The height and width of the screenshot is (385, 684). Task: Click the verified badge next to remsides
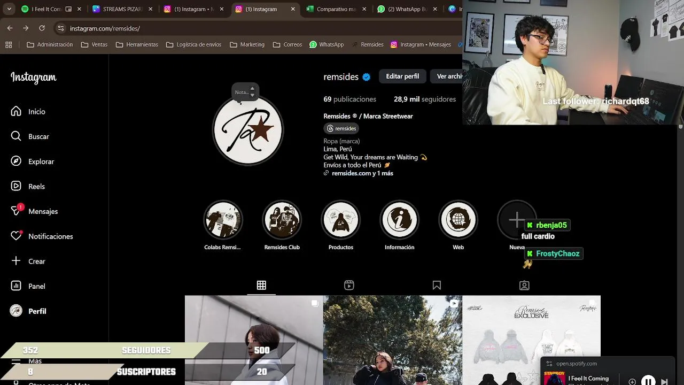point(367,77)
